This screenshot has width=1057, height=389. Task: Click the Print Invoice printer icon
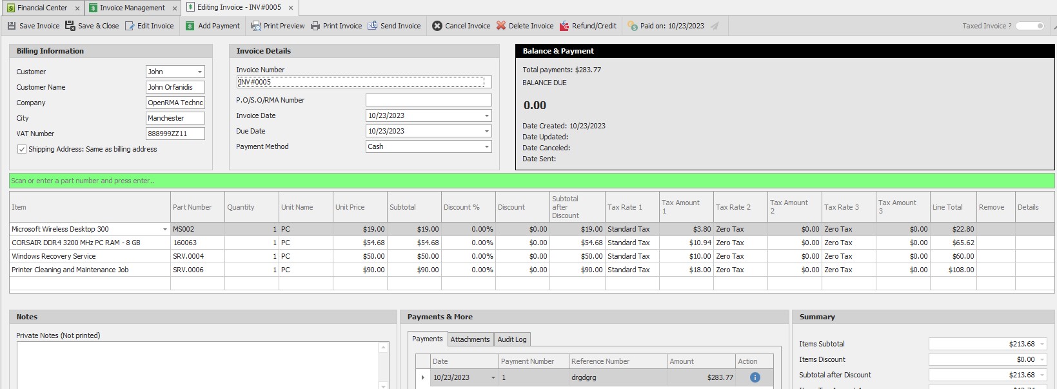315,26
